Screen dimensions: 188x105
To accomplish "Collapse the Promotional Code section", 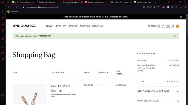I will click(158, 101).
